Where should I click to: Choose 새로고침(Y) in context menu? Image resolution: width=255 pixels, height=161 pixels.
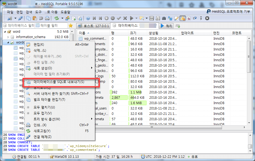(60, 131)
